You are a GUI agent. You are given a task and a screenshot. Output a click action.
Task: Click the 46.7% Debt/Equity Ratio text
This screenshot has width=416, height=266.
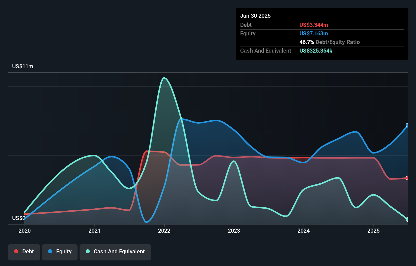click(330, 42)
